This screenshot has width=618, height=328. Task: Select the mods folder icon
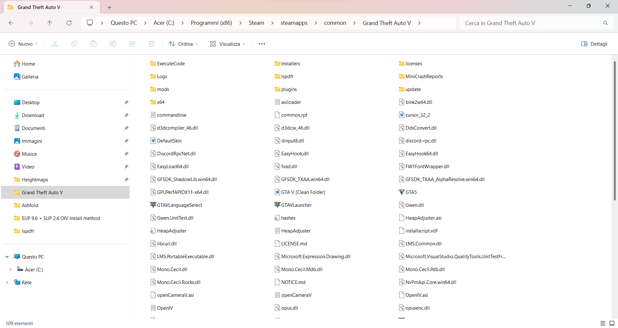[153, 89]
